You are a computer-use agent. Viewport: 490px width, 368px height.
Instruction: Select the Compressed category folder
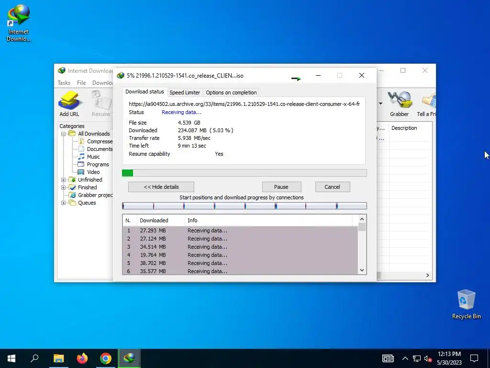pos(95,141)
